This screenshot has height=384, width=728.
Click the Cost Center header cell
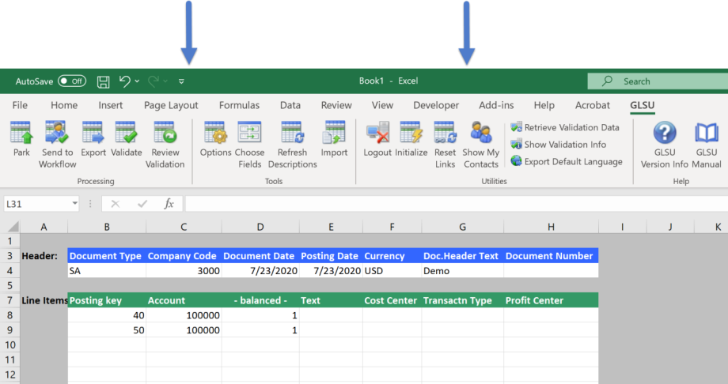(x=392, y=300)
